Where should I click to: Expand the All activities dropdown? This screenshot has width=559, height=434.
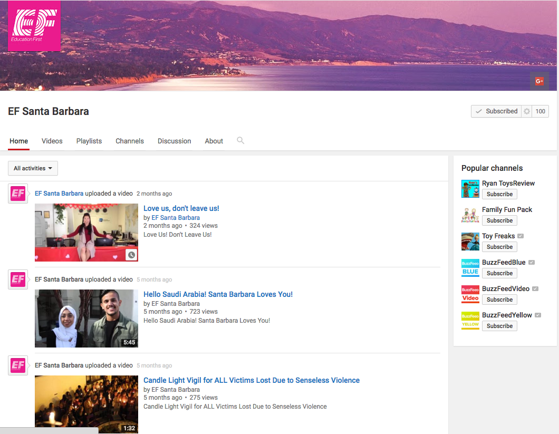[33, 168]
